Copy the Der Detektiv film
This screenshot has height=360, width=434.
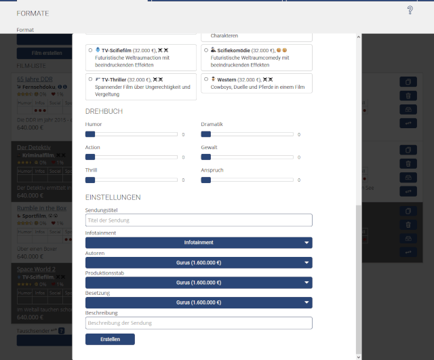[x=408, y=150]
